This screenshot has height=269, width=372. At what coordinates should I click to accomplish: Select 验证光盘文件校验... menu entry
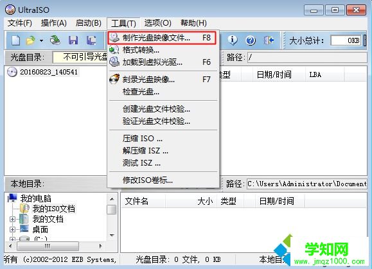(x=163, y=121)
